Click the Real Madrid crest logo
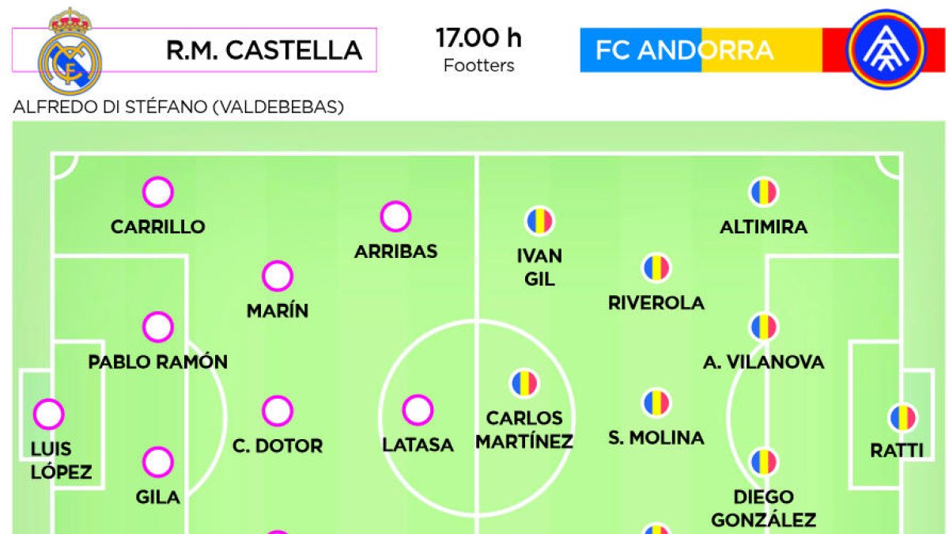Viewport: 949px width, 534px height. (70, 51)
